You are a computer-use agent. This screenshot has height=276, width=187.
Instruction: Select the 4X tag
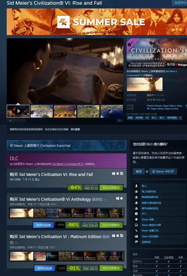[x=147, y=118]
